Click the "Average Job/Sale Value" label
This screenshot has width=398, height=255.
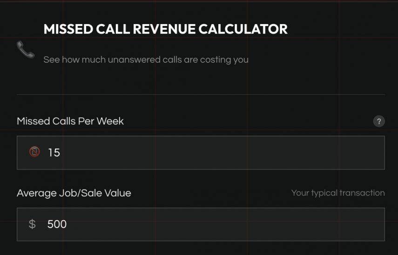(x=74, y=193)
